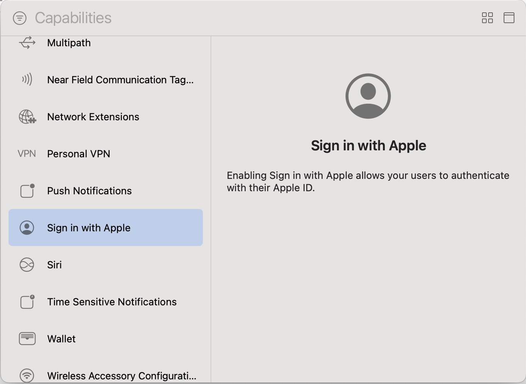Toggle the detail panel view icon

click(x=509, y=18)
